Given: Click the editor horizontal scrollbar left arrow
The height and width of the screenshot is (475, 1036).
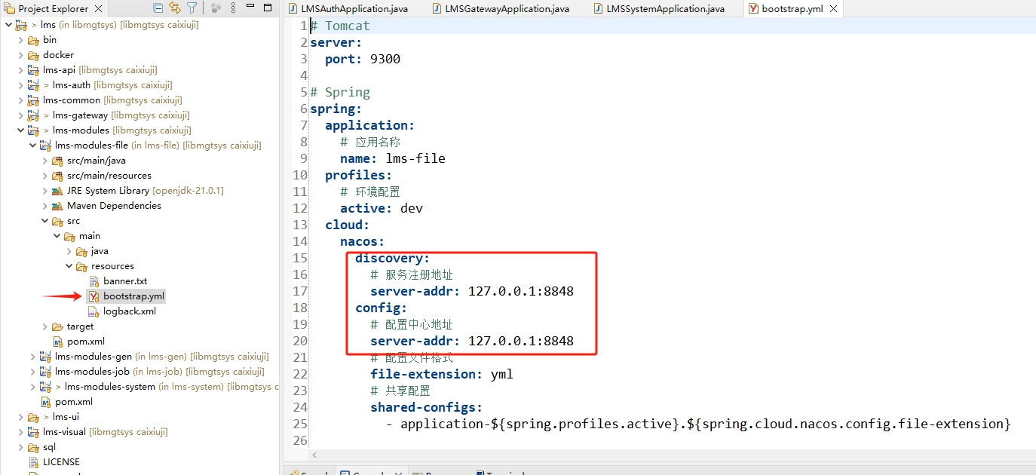Looking at the screenshot, I should point(314,455).
